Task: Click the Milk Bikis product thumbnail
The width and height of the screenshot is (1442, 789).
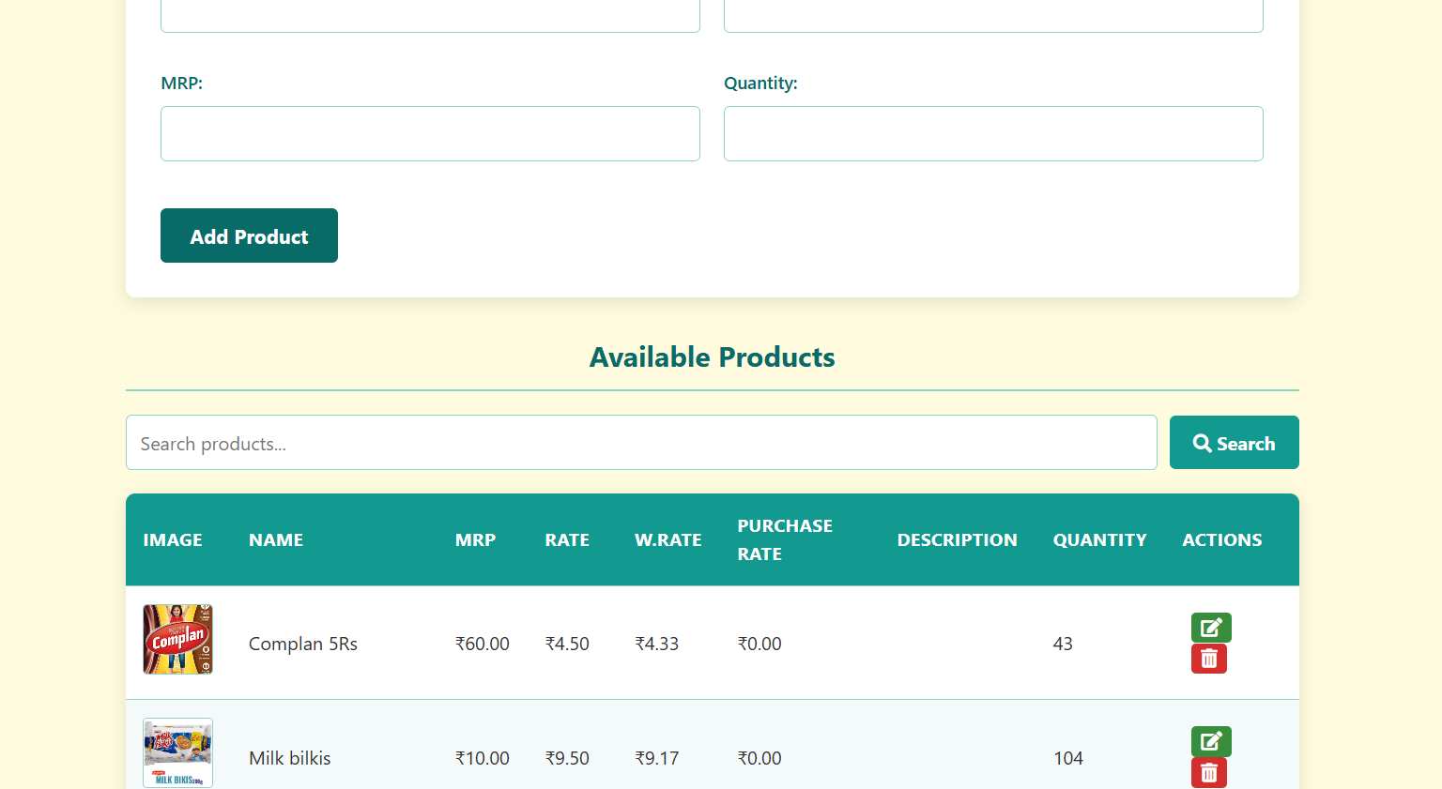Action: [x=177, y=751]
